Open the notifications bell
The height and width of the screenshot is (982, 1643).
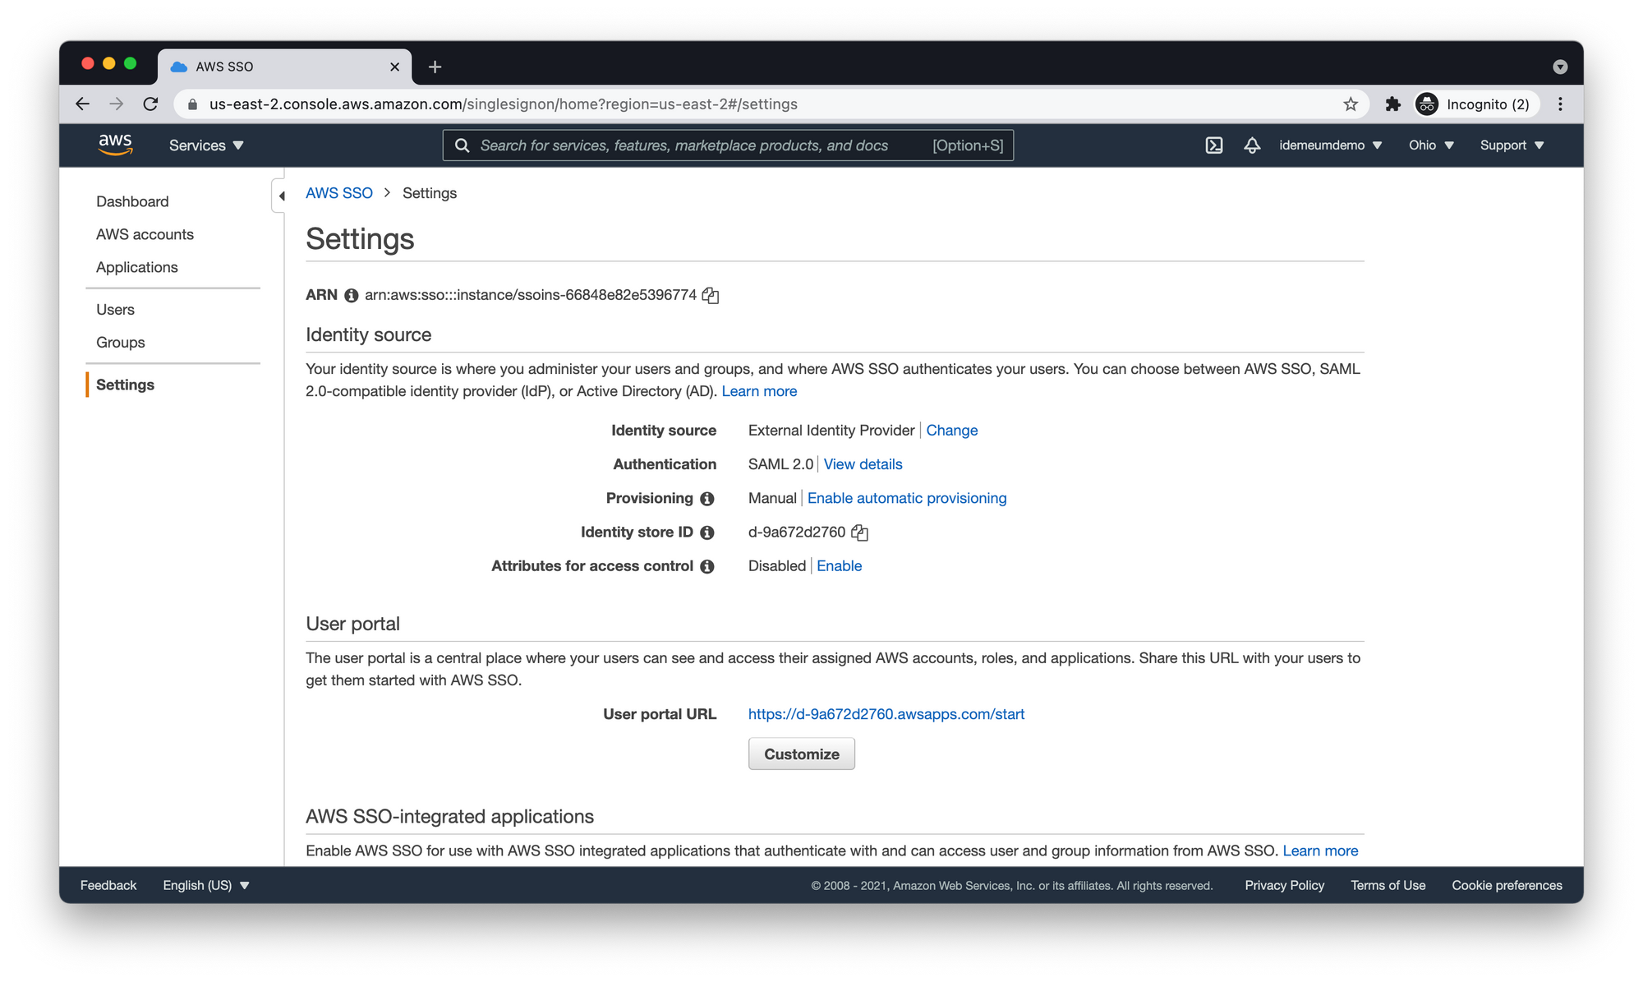(1252, 145)
